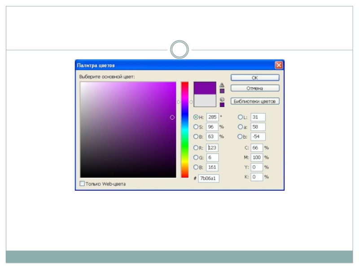This screenshot has height=269, width=359.
Task: Click the M field showing 100
Action: tap(257, 157)
